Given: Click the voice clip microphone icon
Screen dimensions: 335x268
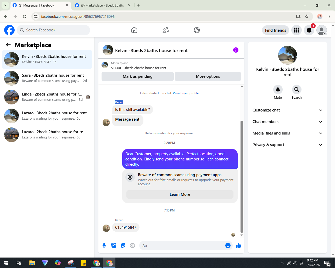Looking at the screenshot, I should tap(104, 245).
